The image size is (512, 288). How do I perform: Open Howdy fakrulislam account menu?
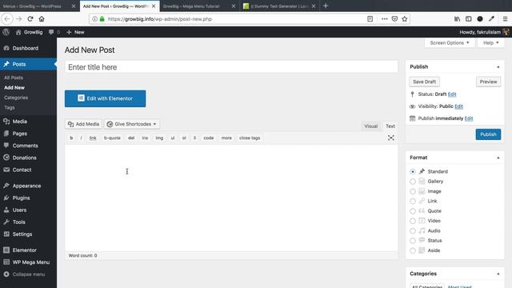coord(484,32)
